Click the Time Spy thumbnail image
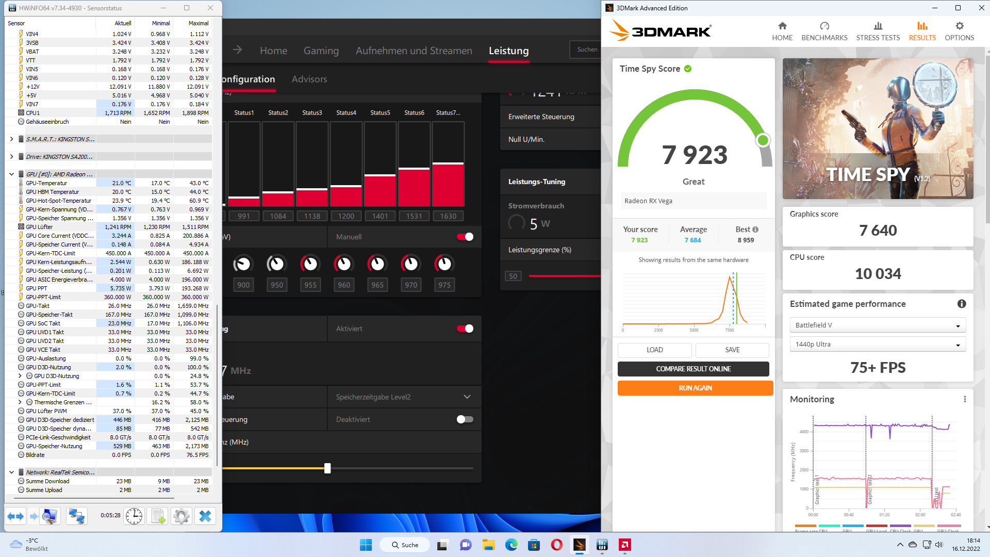Viewport: 990px width, 557px height. (878, 128)
